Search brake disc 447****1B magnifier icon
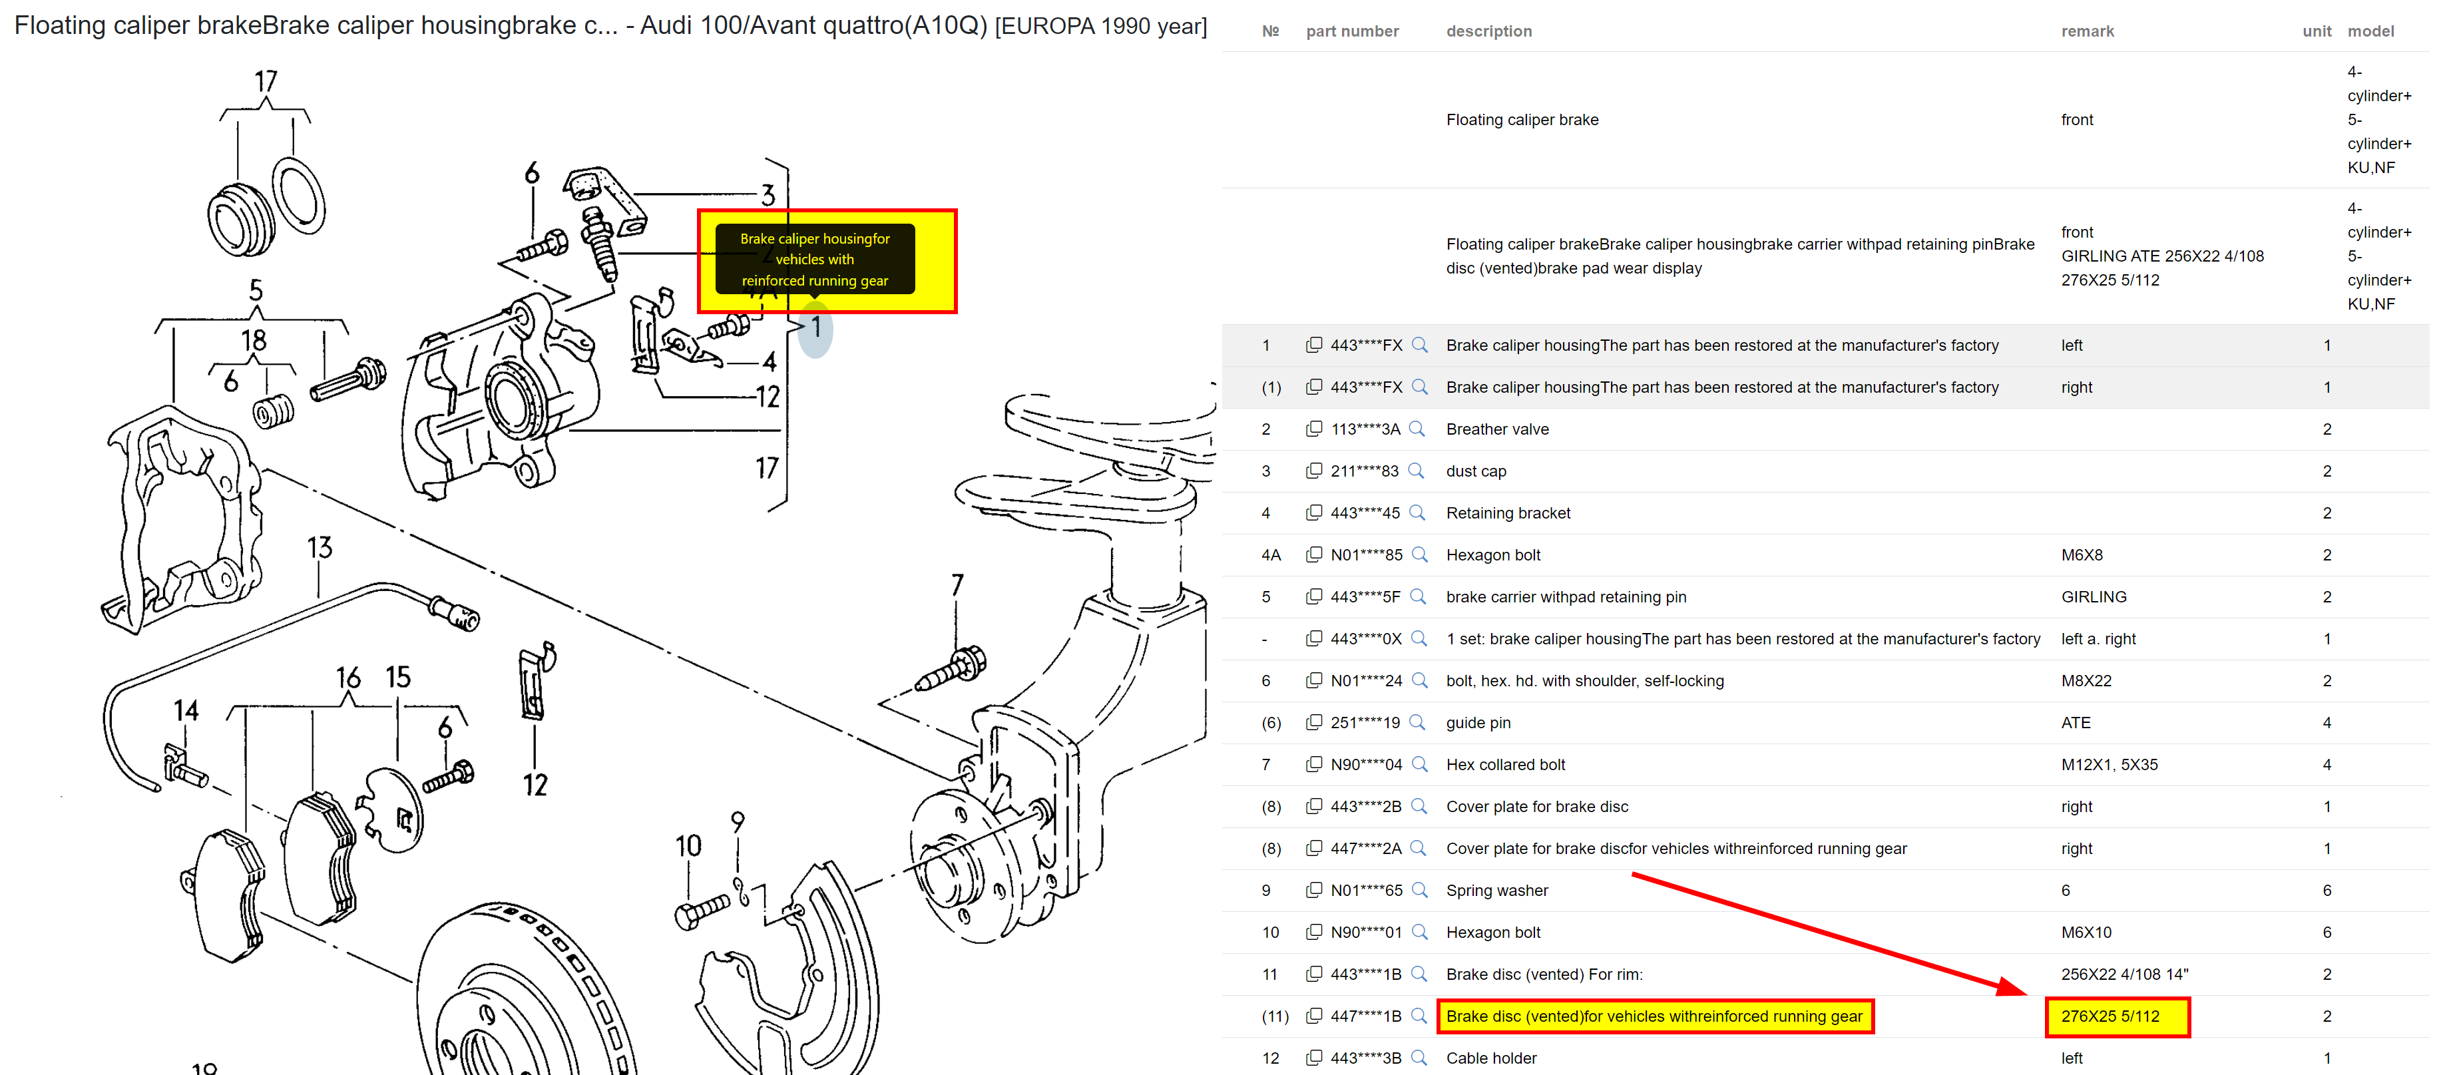 pos(1419,1016)
